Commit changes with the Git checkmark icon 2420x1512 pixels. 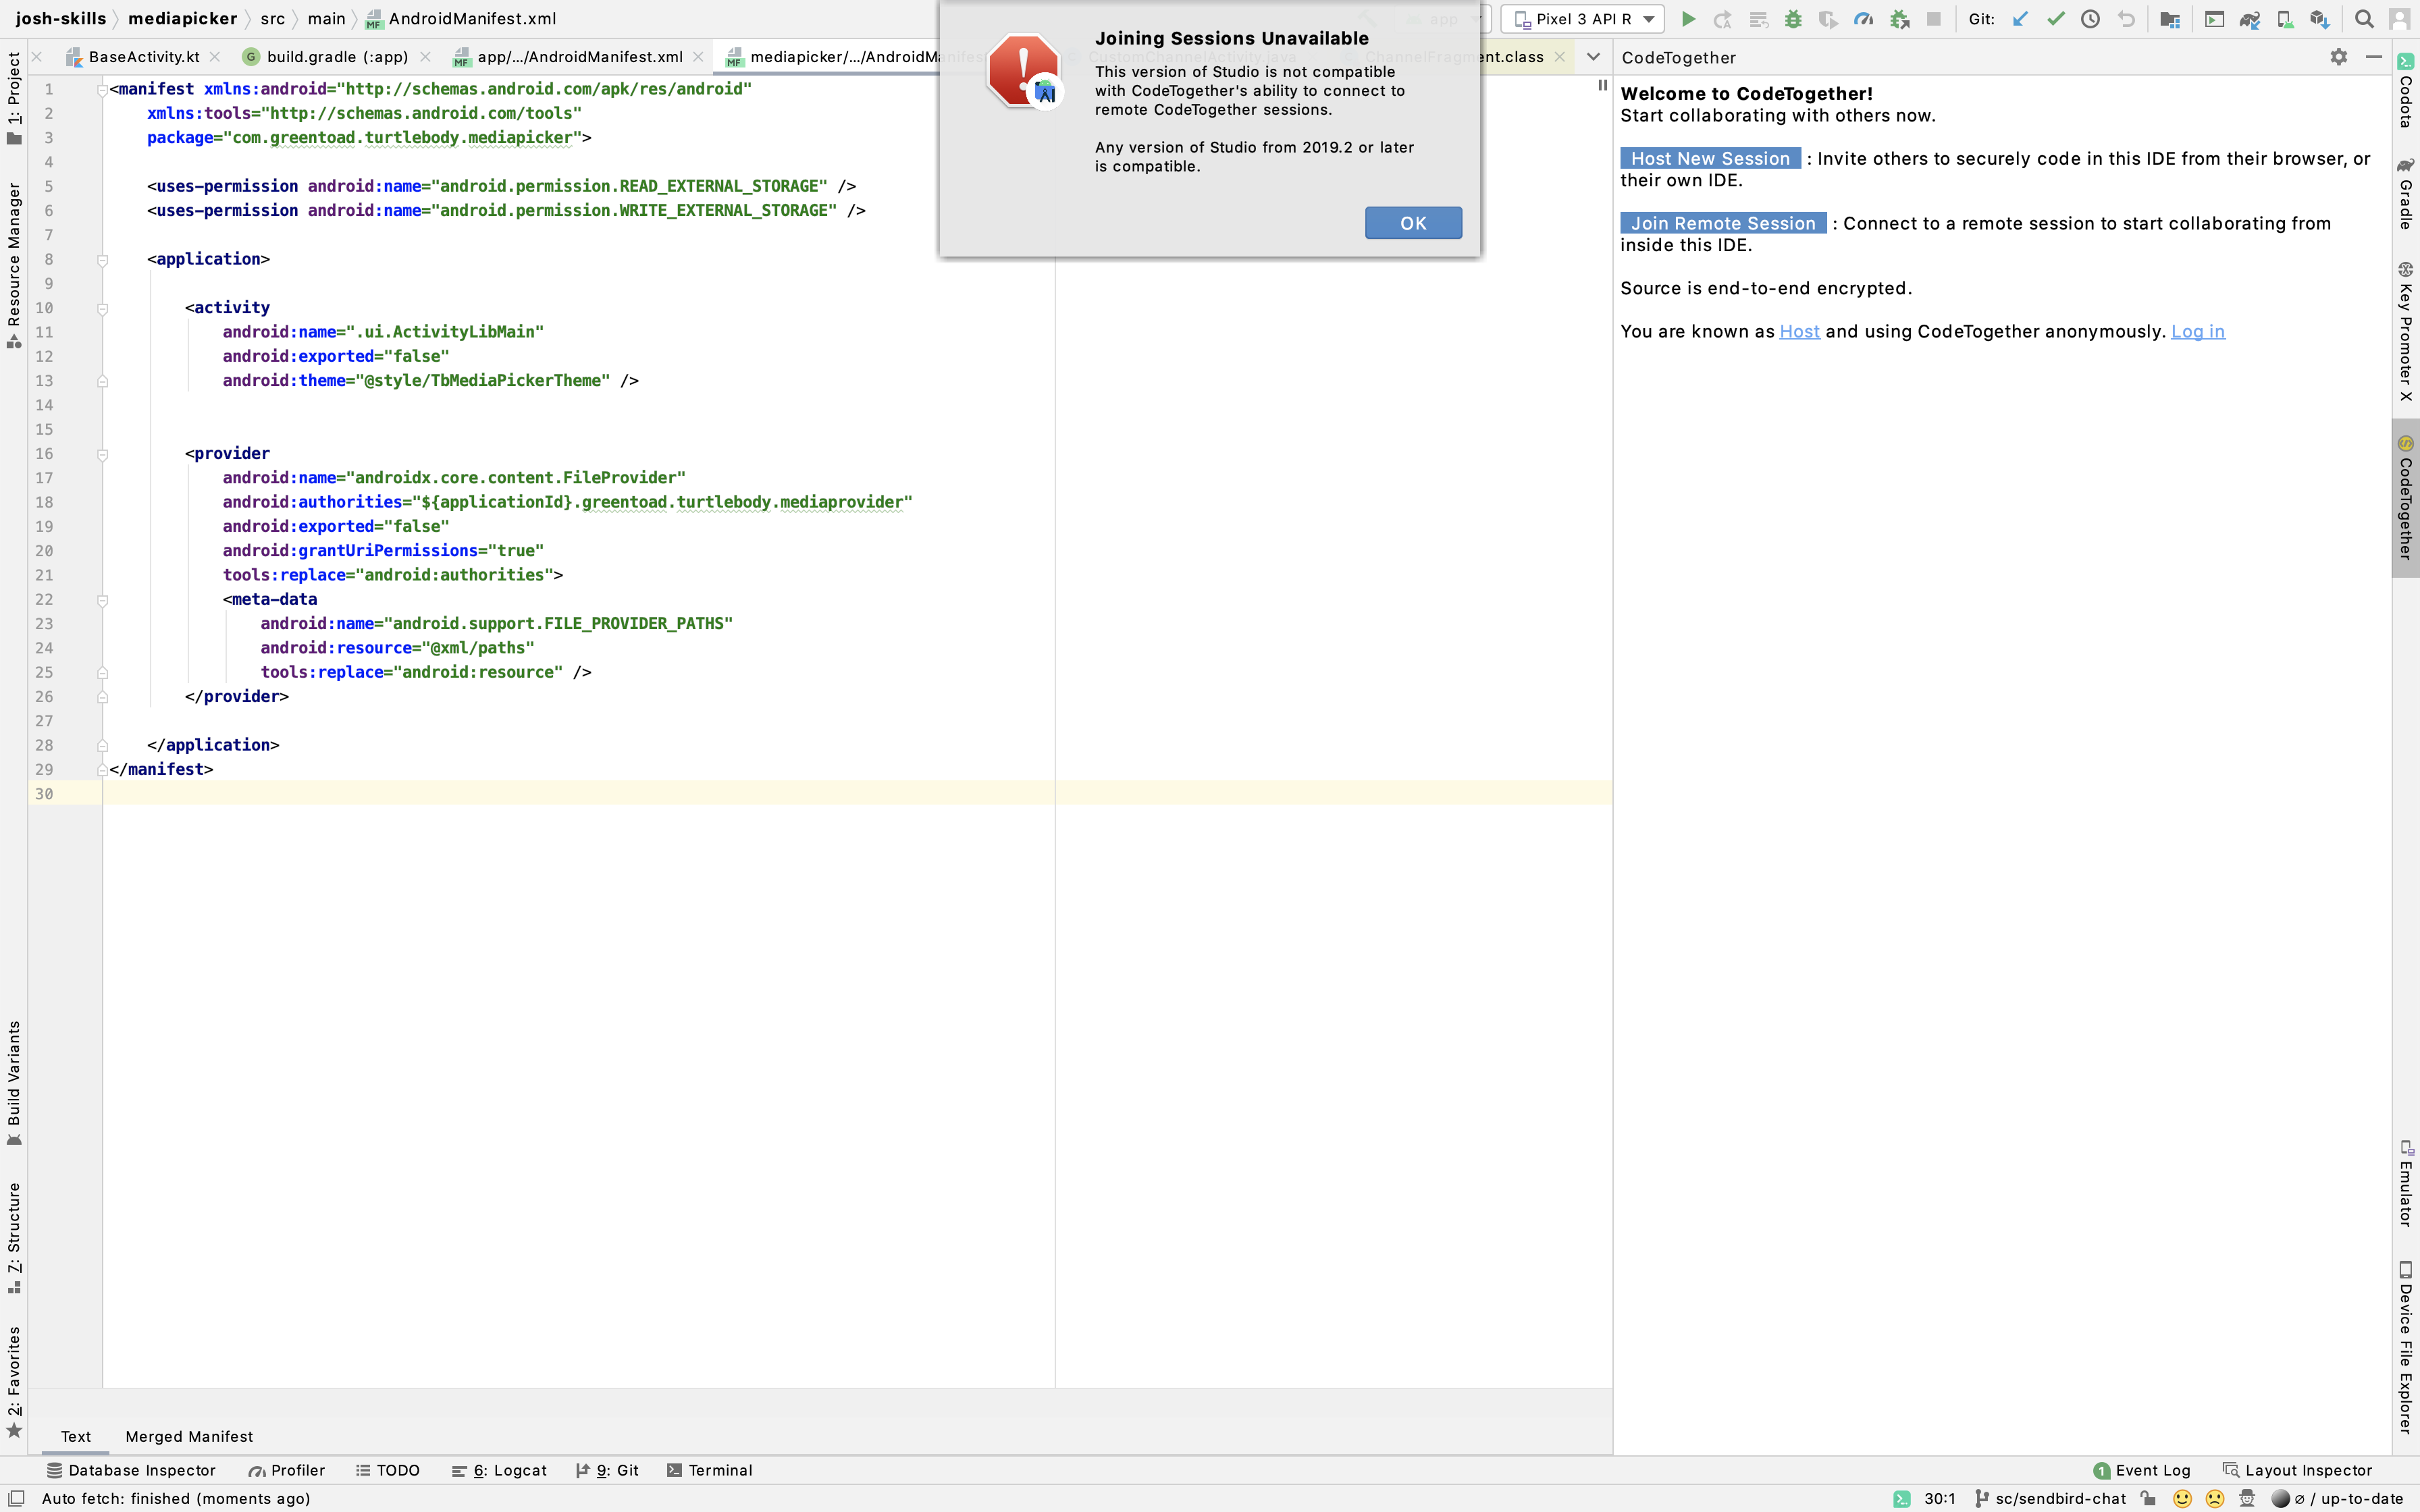click(2055, 19)
